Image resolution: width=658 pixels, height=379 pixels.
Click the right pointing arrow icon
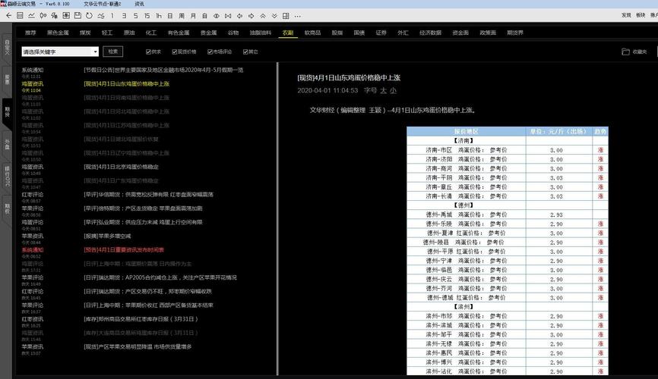(x=251, y=15)
